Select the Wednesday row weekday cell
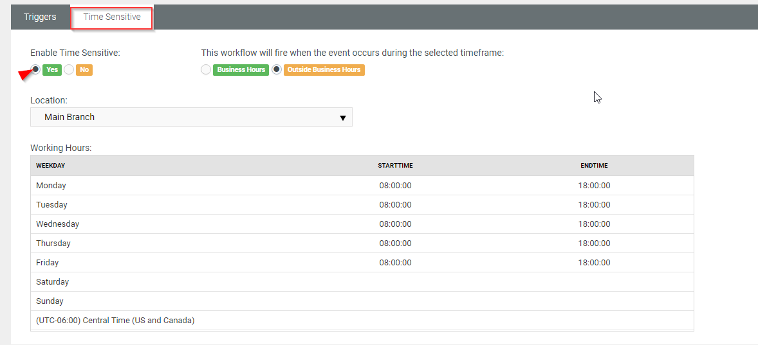The width and height of the screenshot is (758, 345). (57, 224)
